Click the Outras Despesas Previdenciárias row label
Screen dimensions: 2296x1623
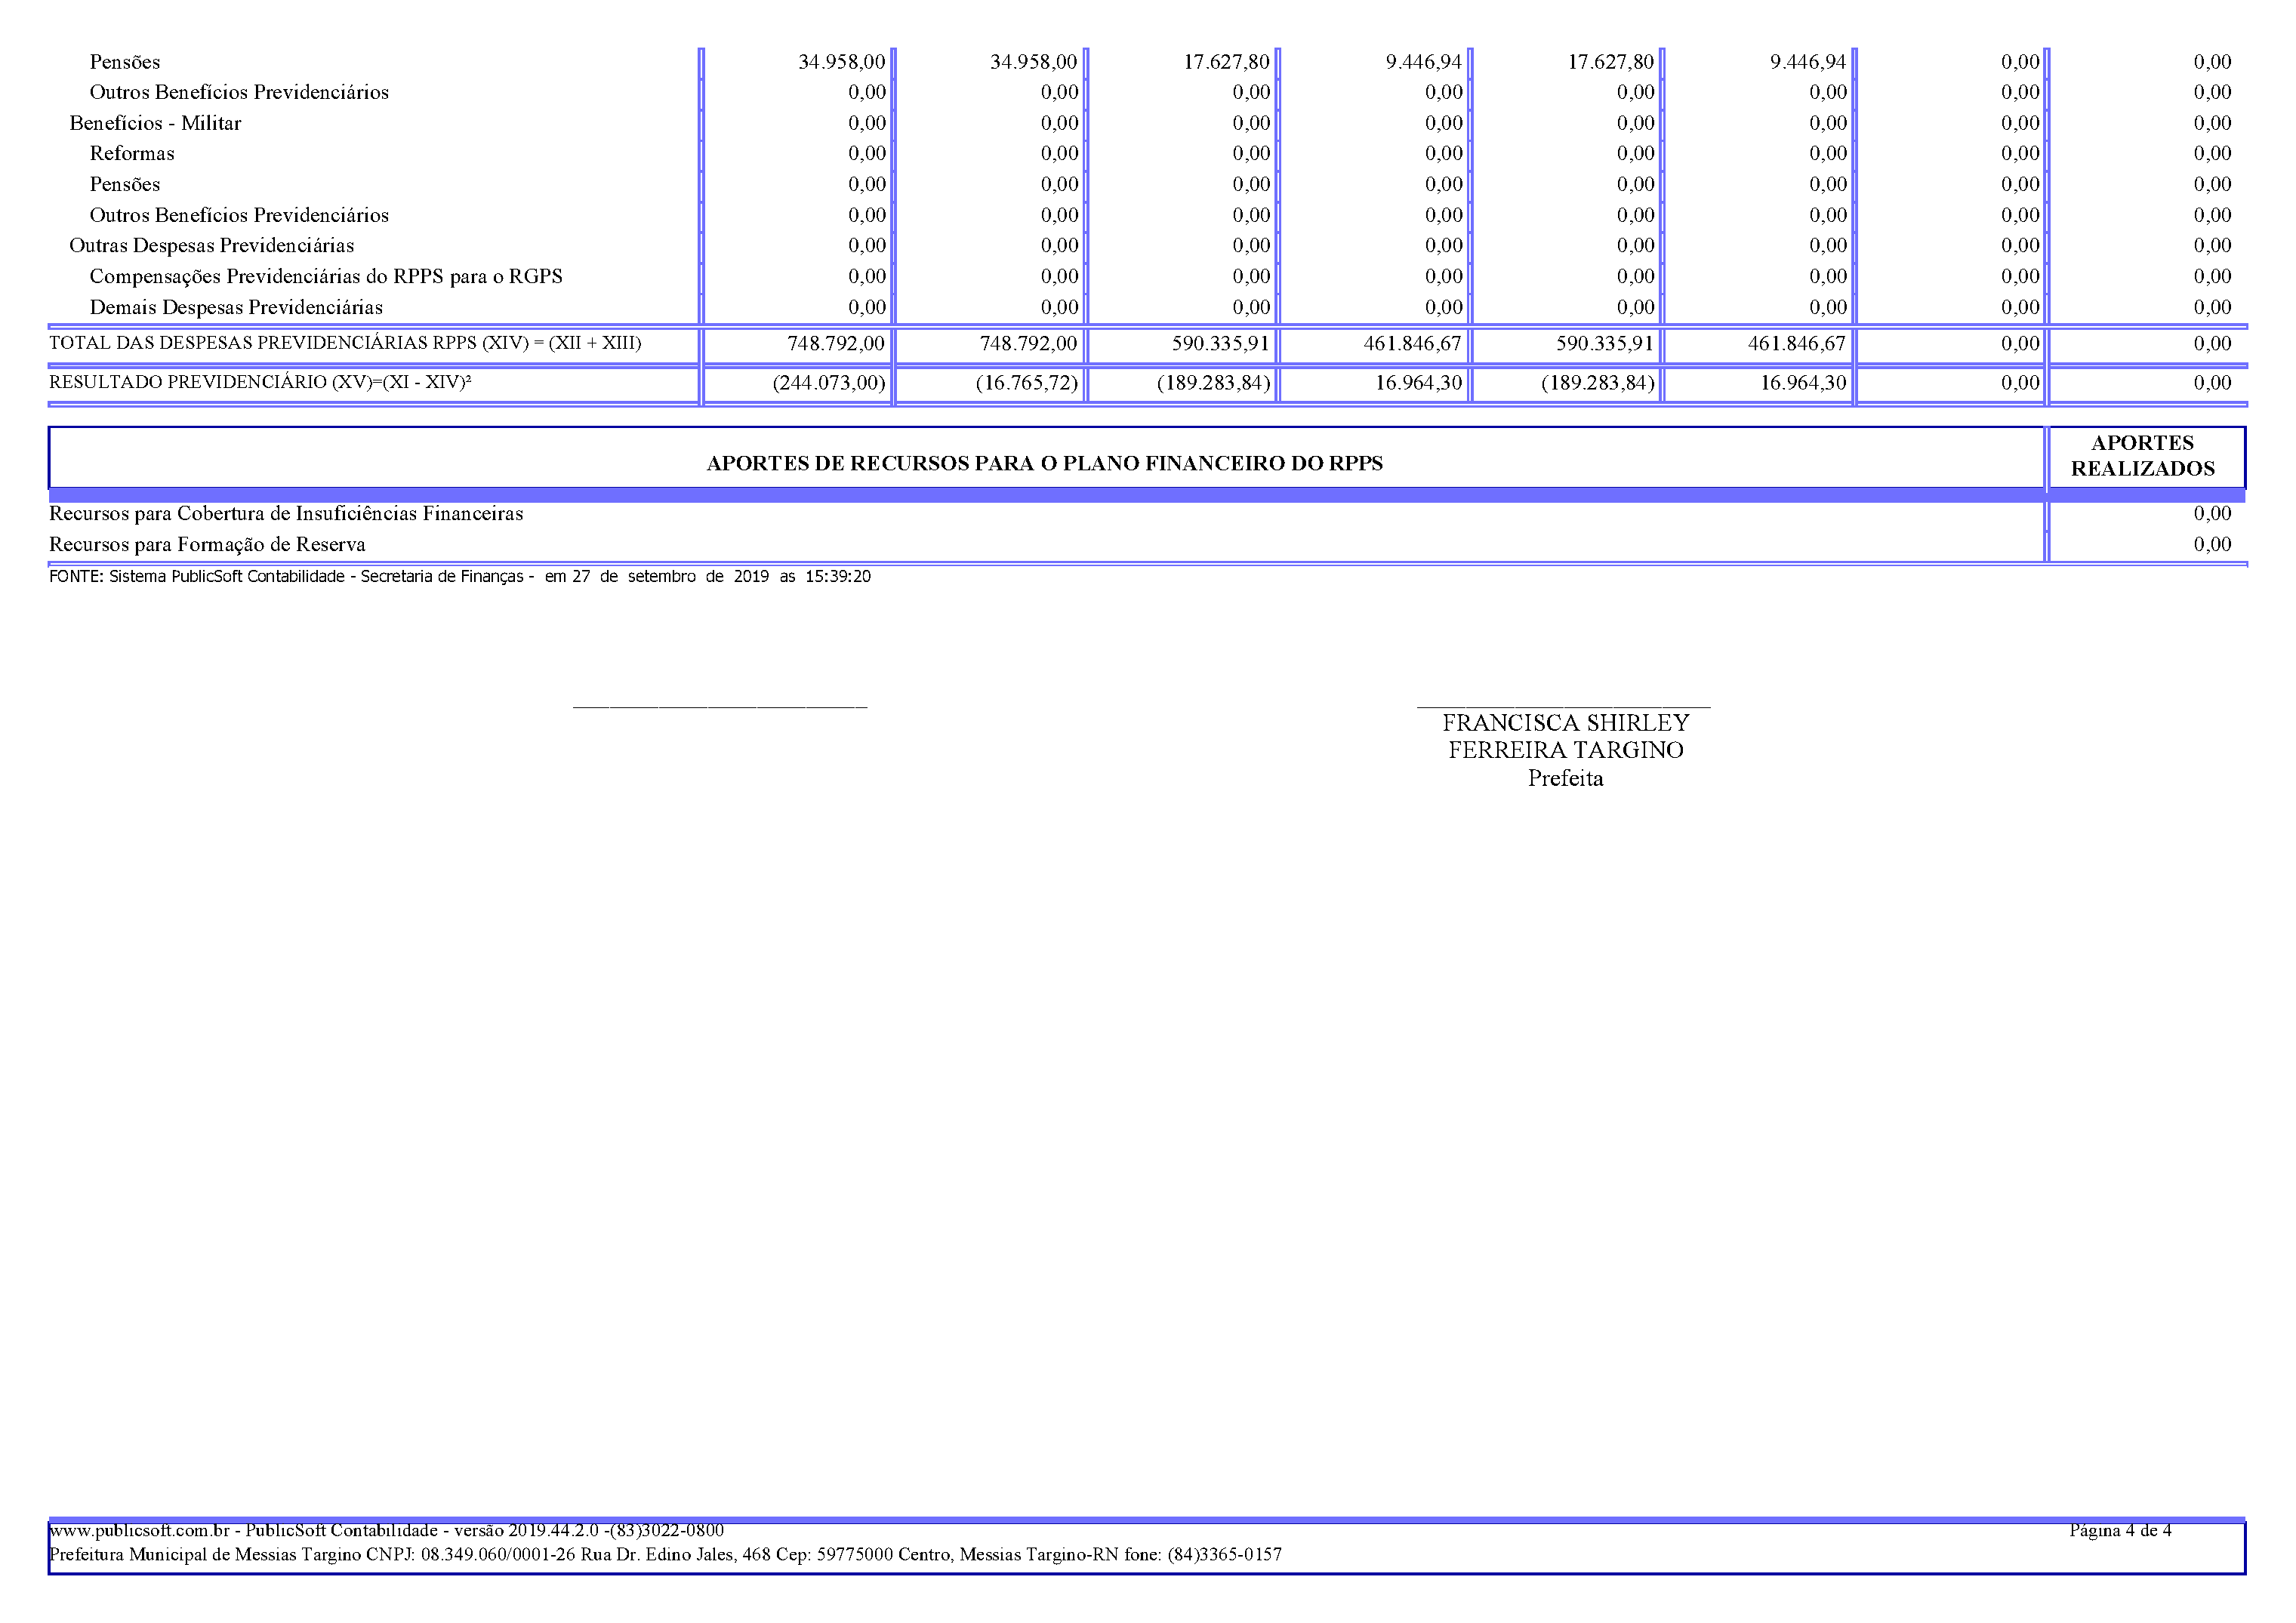tap(211, 245)
